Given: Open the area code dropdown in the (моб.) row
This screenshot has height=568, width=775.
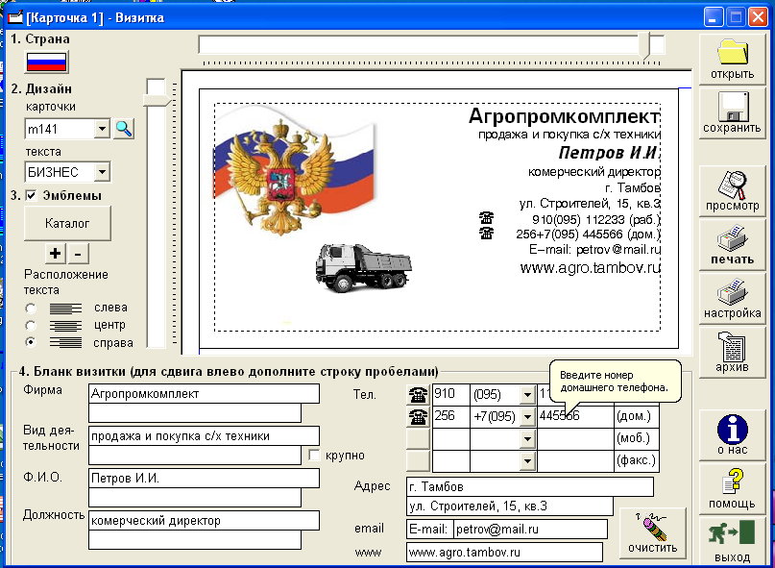Looking at the screenshot, I should click(x=528, y=439).
